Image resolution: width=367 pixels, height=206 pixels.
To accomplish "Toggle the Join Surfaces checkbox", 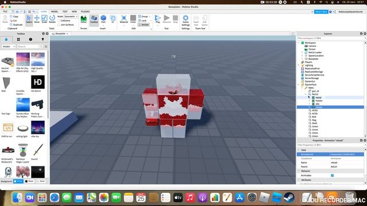I will pyautogui.click(x=58, y=25).
